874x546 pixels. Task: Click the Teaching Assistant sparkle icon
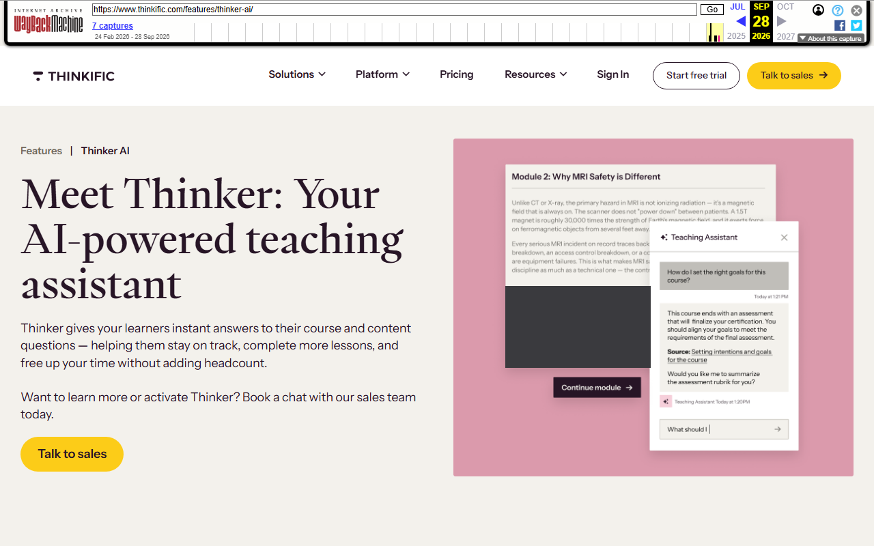664,238
